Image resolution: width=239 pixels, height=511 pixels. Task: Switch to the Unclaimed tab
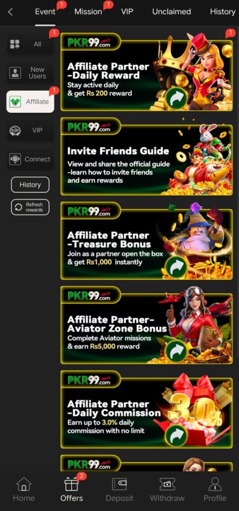(x=171, y=12)
